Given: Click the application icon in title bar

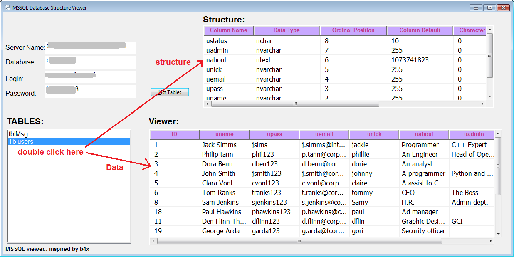Looking at the screenshot, I should click(7, 7).
